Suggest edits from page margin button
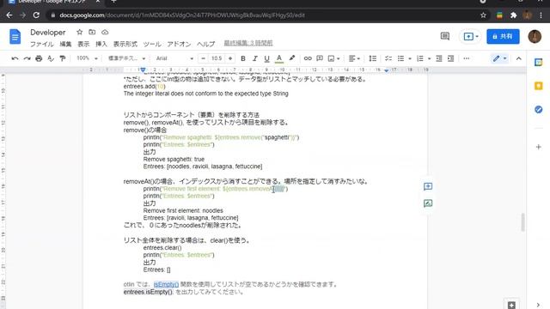The width and height of the screenshot is (550, 309). (x=428, y=203)
